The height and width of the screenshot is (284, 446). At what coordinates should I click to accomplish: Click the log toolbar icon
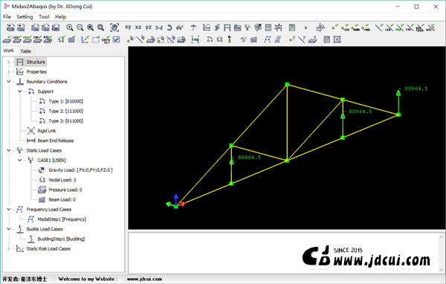click(x=195, y=39)
